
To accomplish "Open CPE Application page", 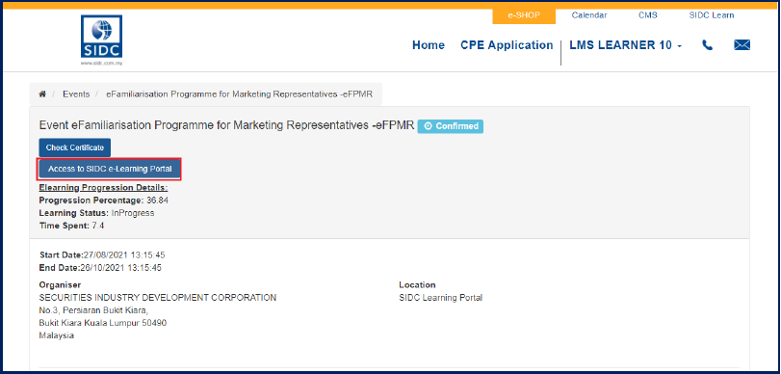I will (x=507, y=45).
